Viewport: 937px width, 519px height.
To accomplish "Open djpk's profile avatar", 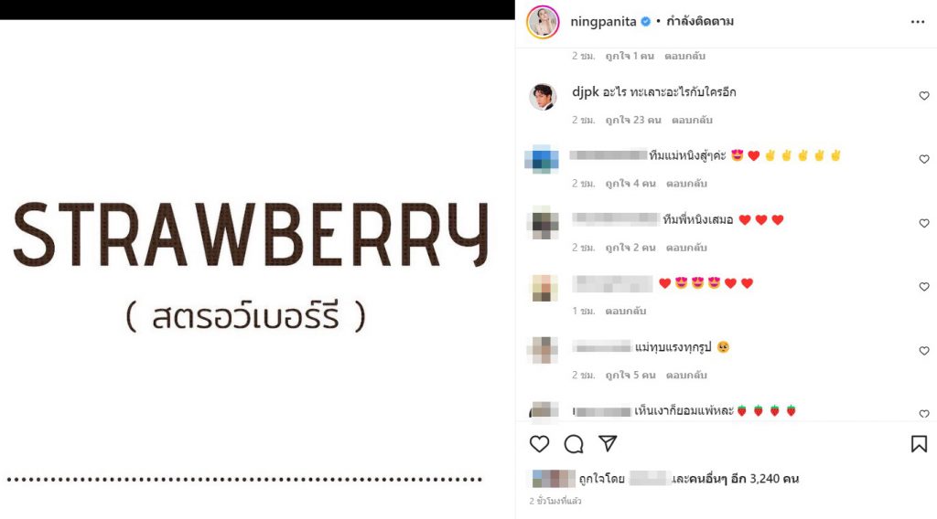I will pos(543,97).
